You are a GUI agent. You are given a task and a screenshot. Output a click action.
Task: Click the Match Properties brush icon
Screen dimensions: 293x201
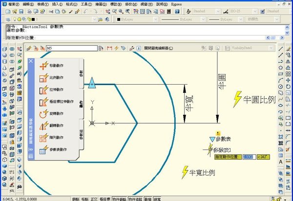pos(71,12)
